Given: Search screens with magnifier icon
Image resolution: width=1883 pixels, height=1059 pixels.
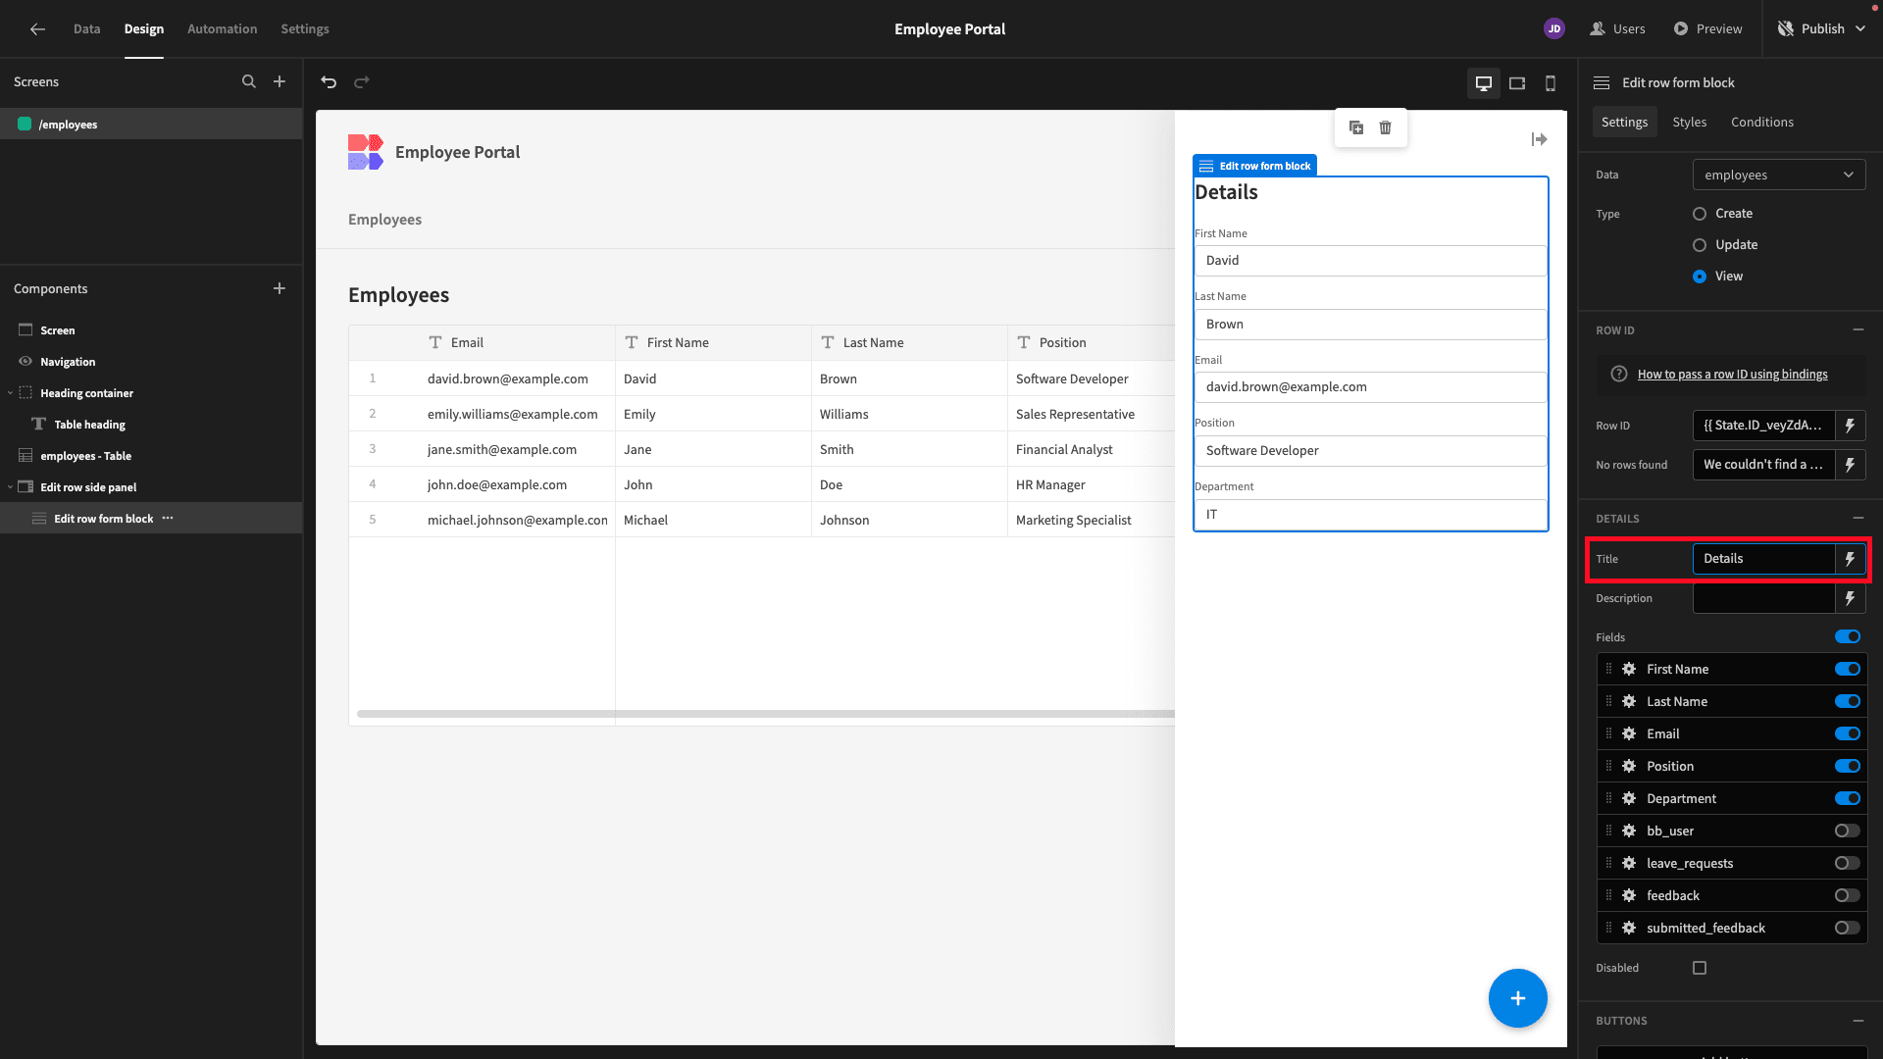Looking at the screenshot, I should coord(249,82).
